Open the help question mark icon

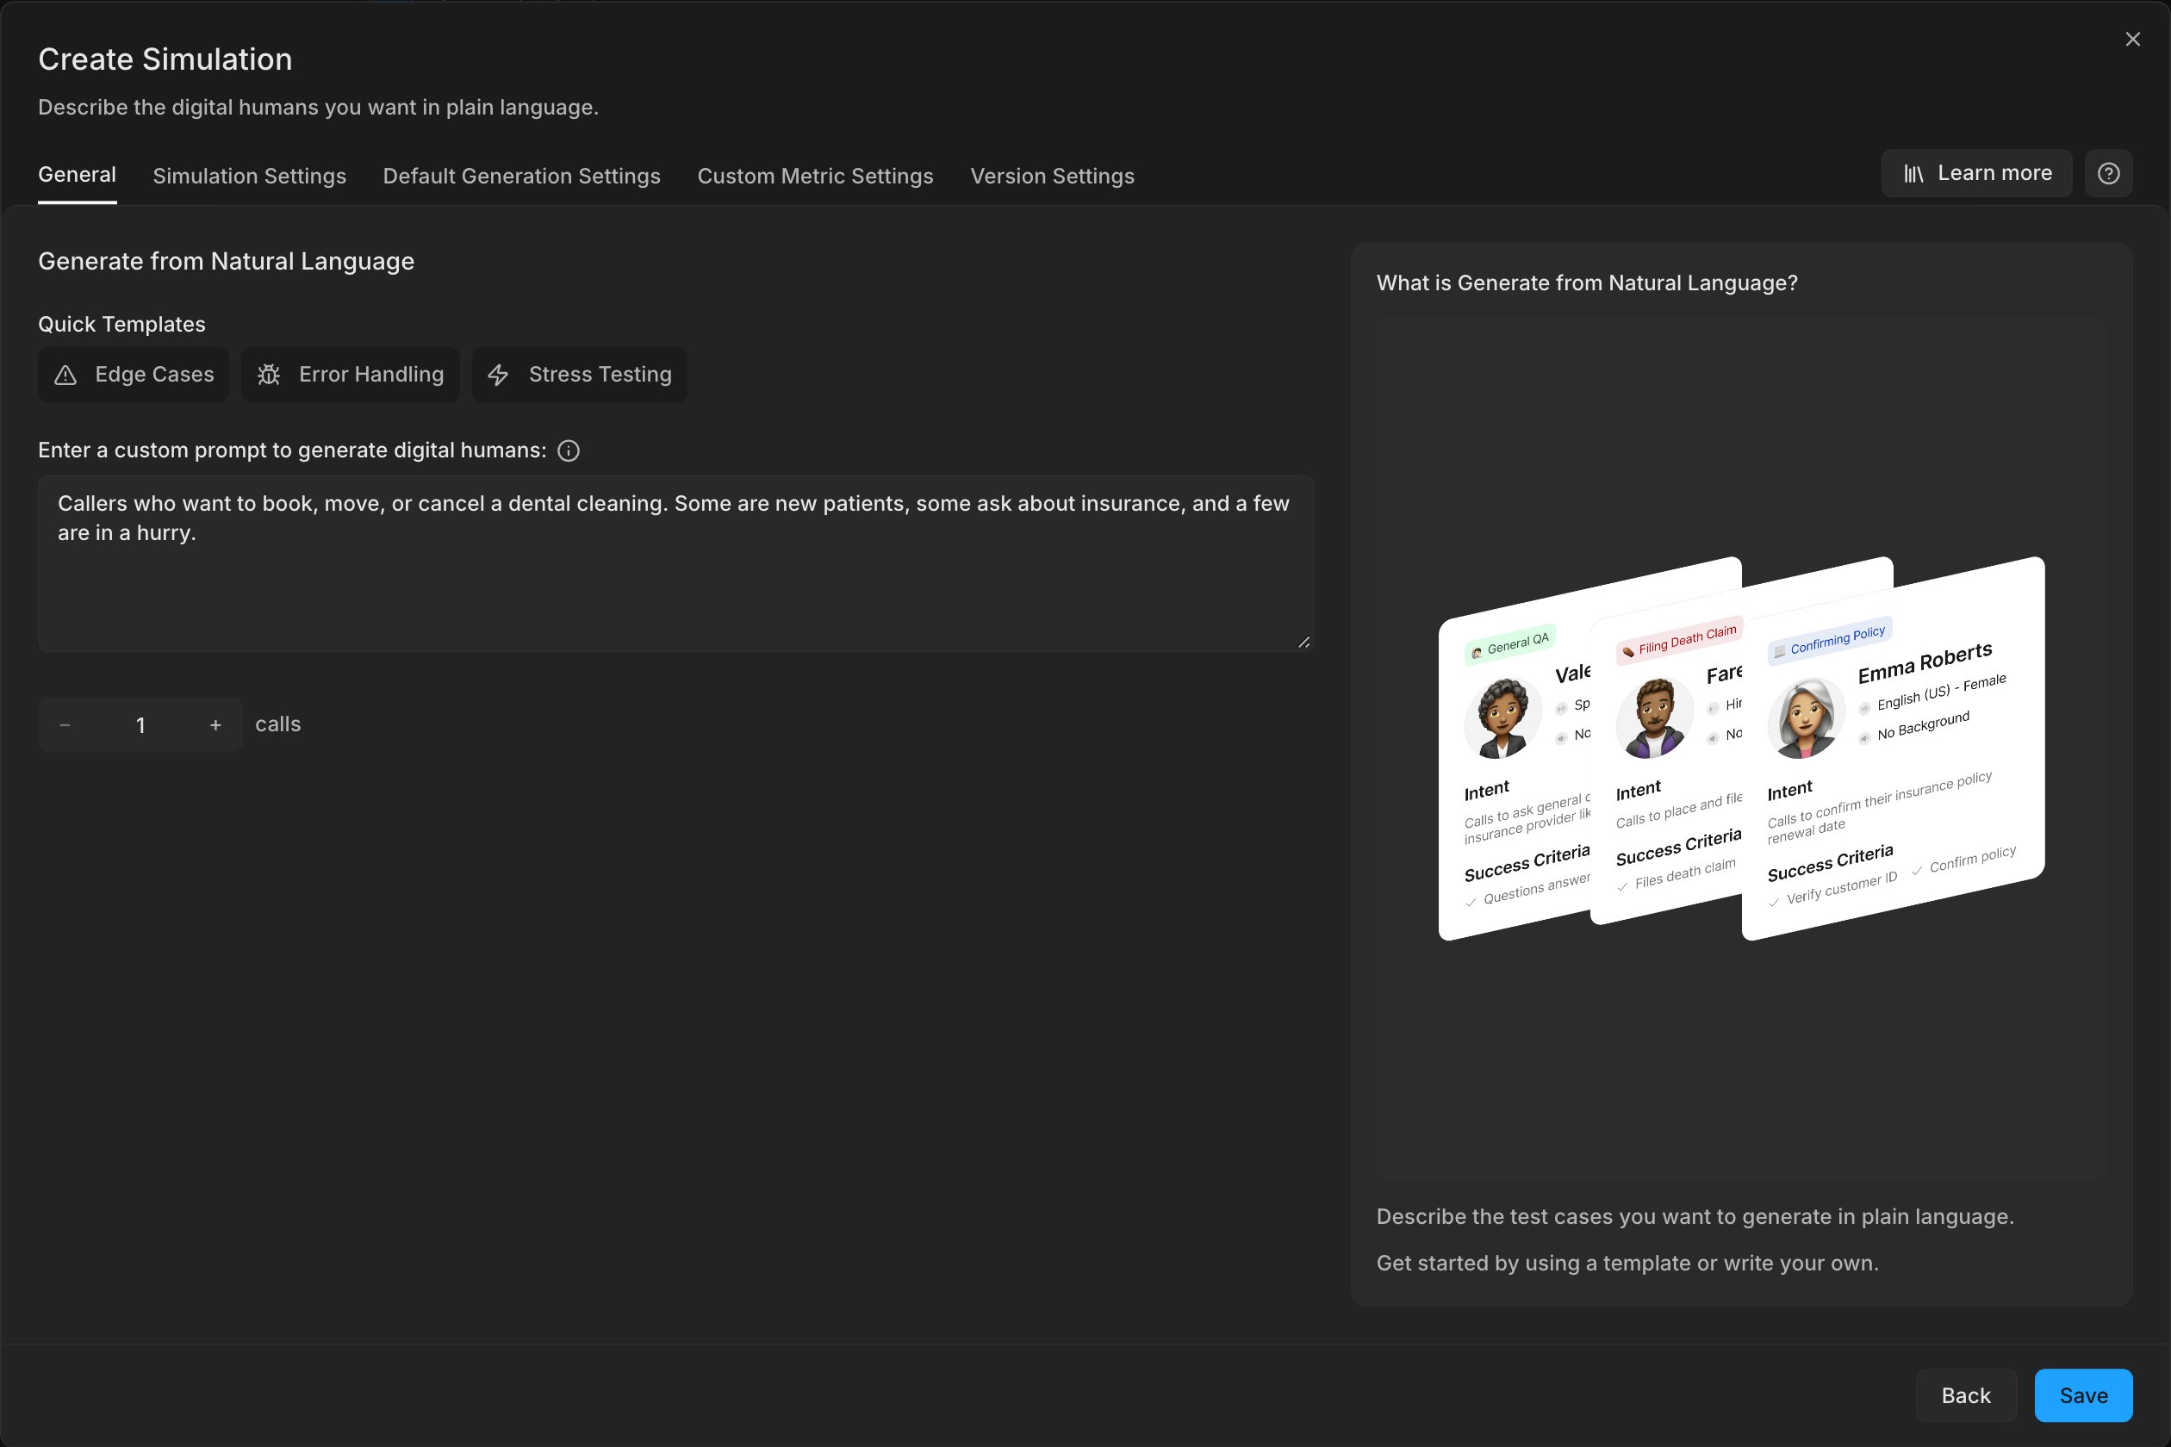pyautogui.click(x=2108, y=173)
